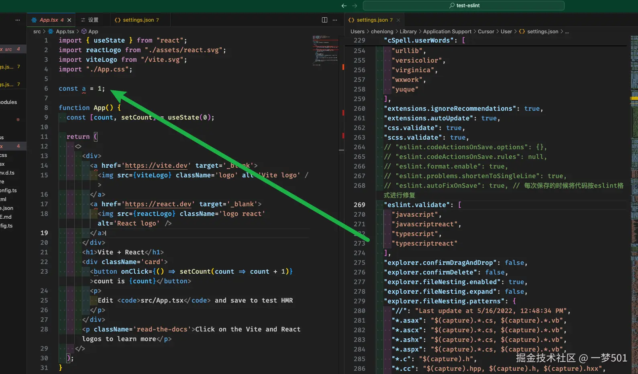Open the Application Support breadcrumb dropdown
This screenshot has width=638, height=374.
click(x=447, y=31)
